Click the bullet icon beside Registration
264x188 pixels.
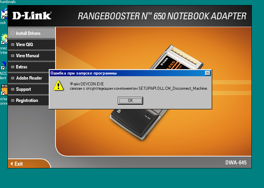pos(13,100)
